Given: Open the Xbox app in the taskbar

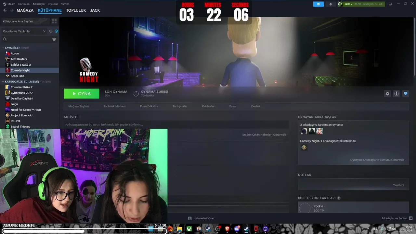Looking at the screenshot, I should [x=189, y=229].
